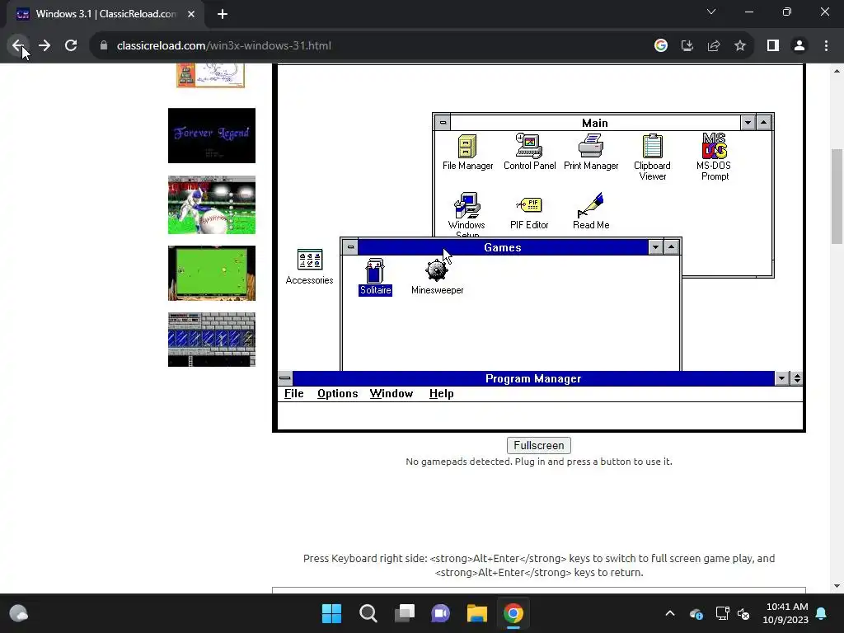Open the weather widget on taskbar
The image size is (844, 633).
(19, 613)
